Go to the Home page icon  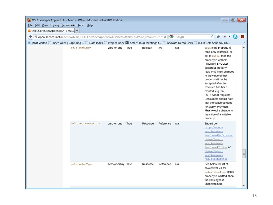pos(218,37)
